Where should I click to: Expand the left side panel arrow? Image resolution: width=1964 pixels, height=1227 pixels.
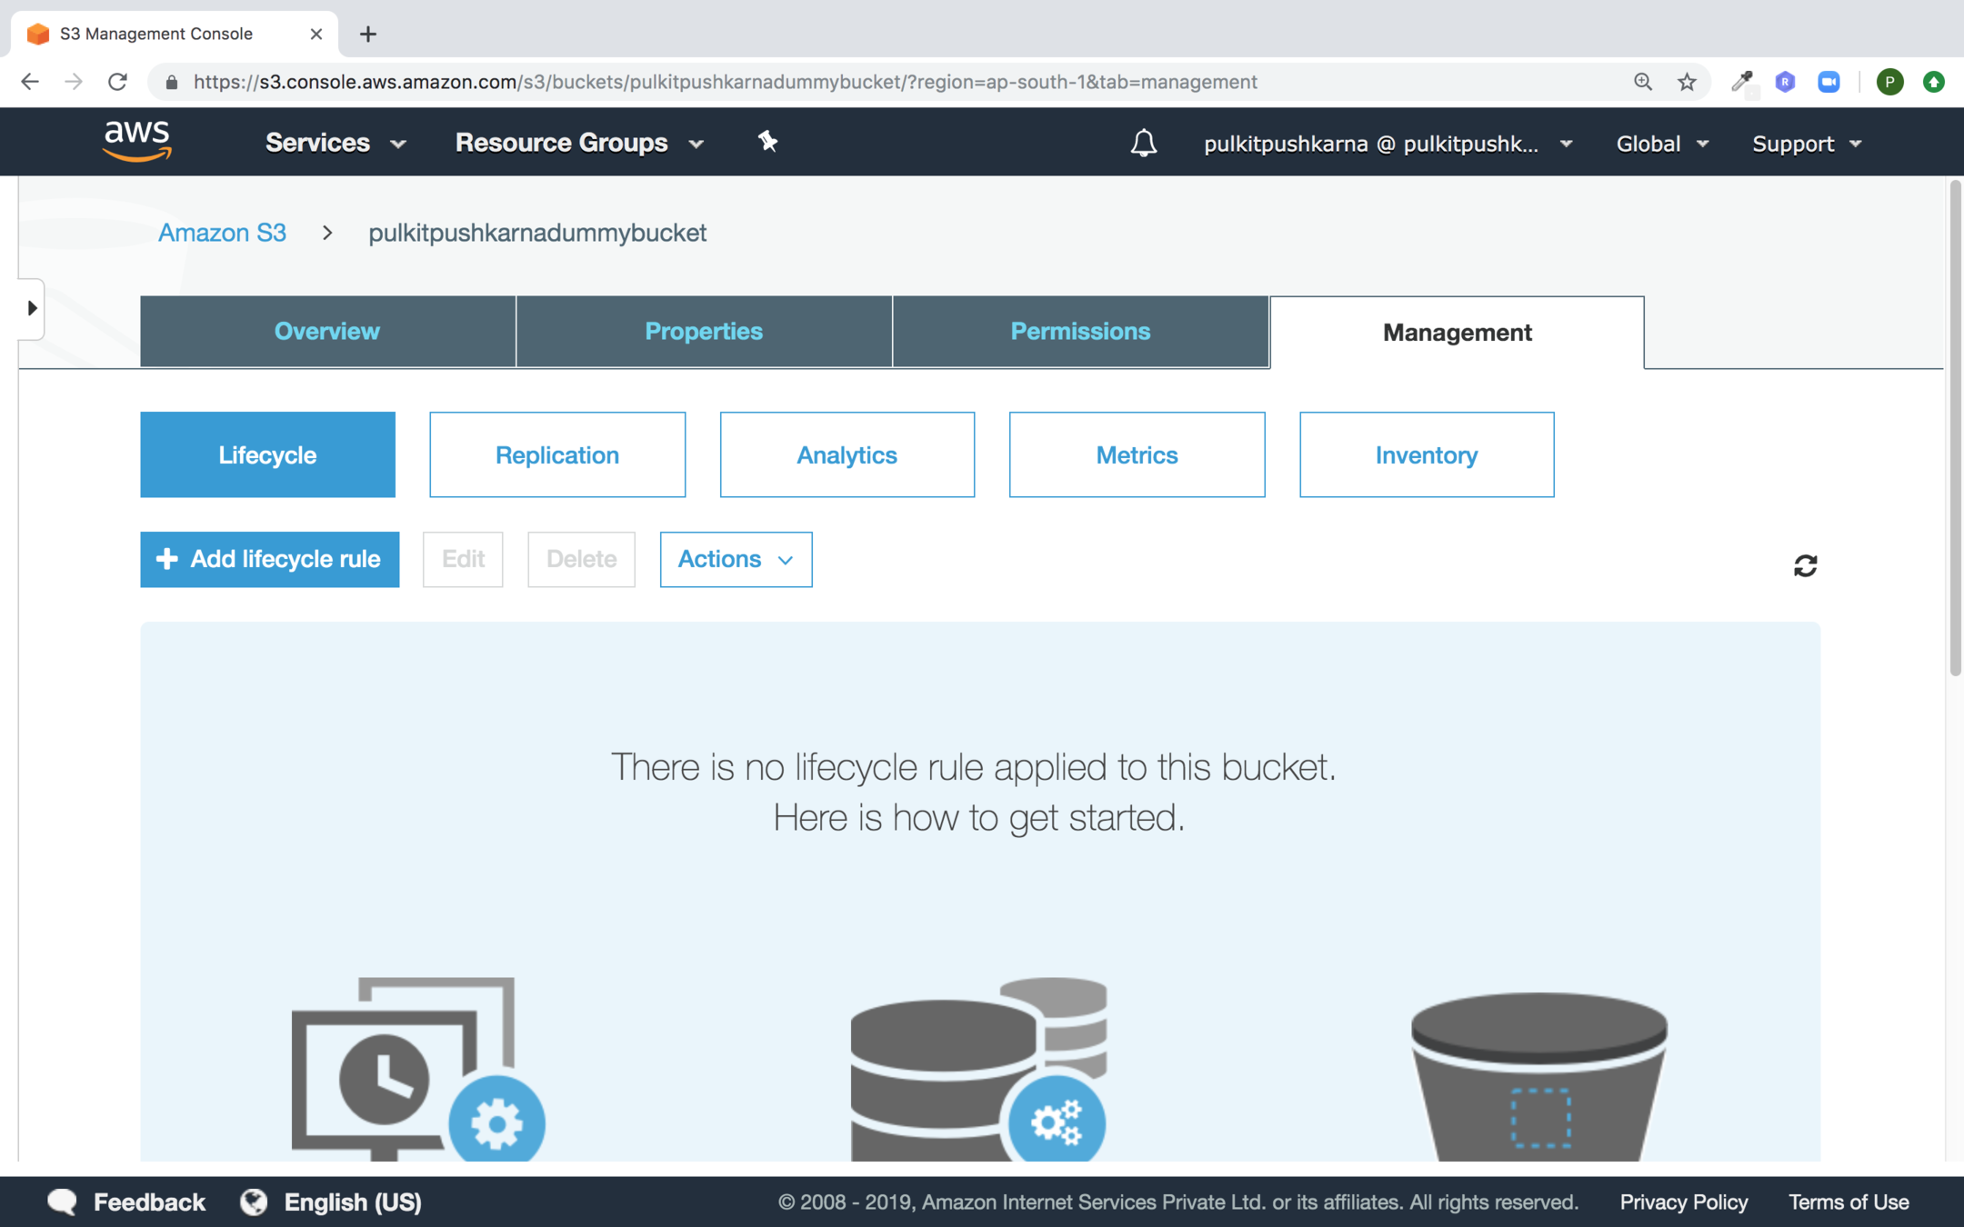pyautogui.click(x=32, y=308)
